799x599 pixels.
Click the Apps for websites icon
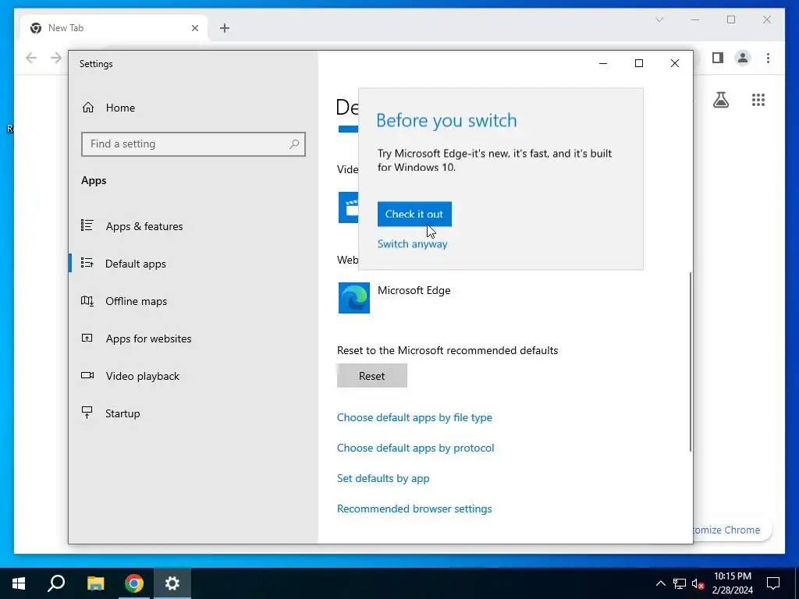click(87, 338)
